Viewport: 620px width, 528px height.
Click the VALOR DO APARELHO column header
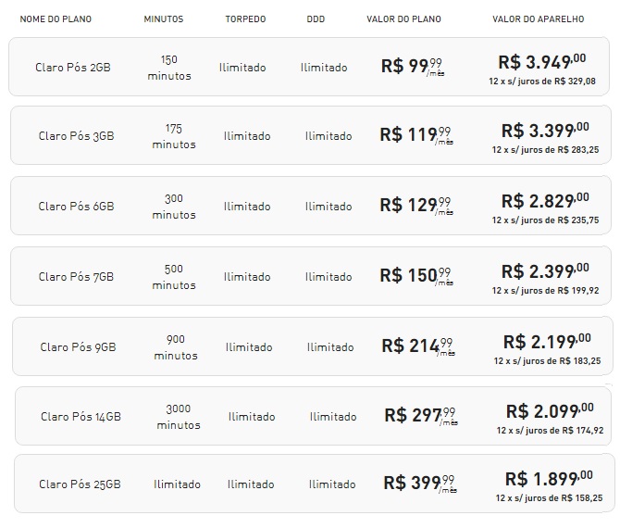[x=539, y=19]
